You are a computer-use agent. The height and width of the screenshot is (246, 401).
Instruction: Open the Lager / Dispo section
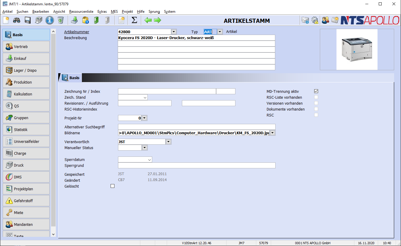pyautogui.click(x=26, y=70)
